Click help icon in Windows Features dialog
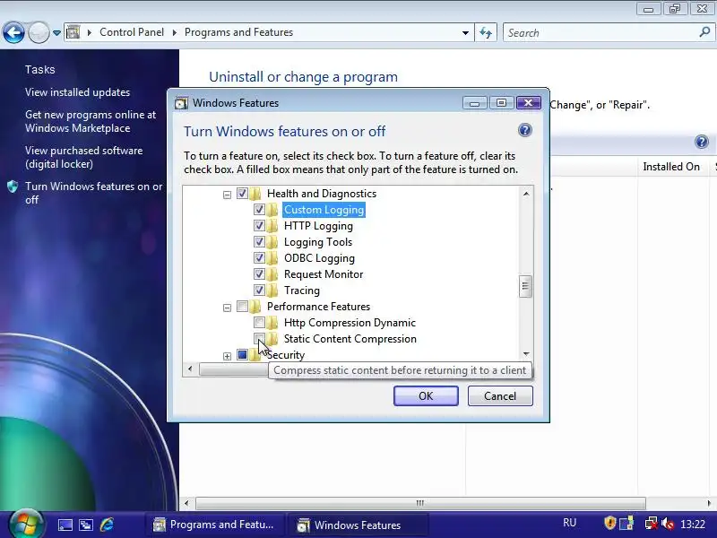Image resolution: width=717 pixels, height=538 pixels. tap(525, 130)
